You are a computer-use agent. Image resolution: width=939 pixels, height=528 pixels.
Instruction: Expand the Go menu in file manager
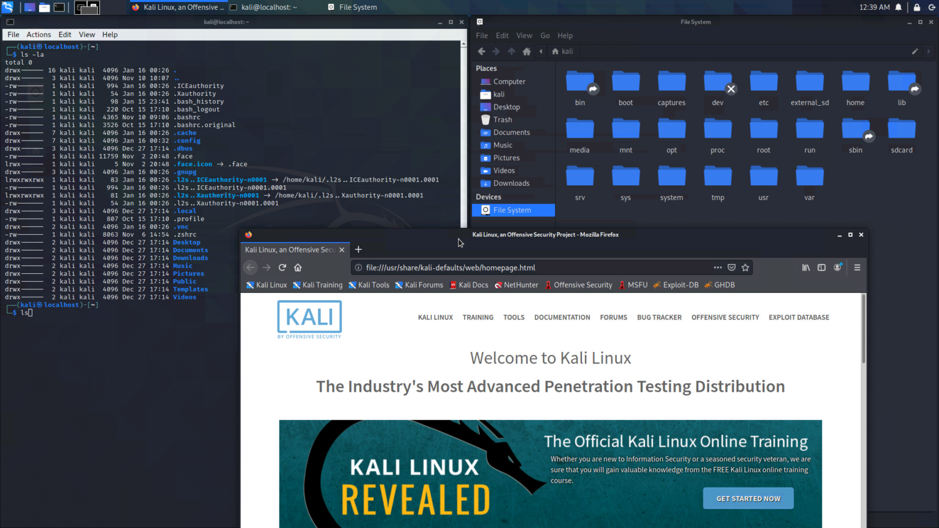pyautogui.click(x=545, y=35)
